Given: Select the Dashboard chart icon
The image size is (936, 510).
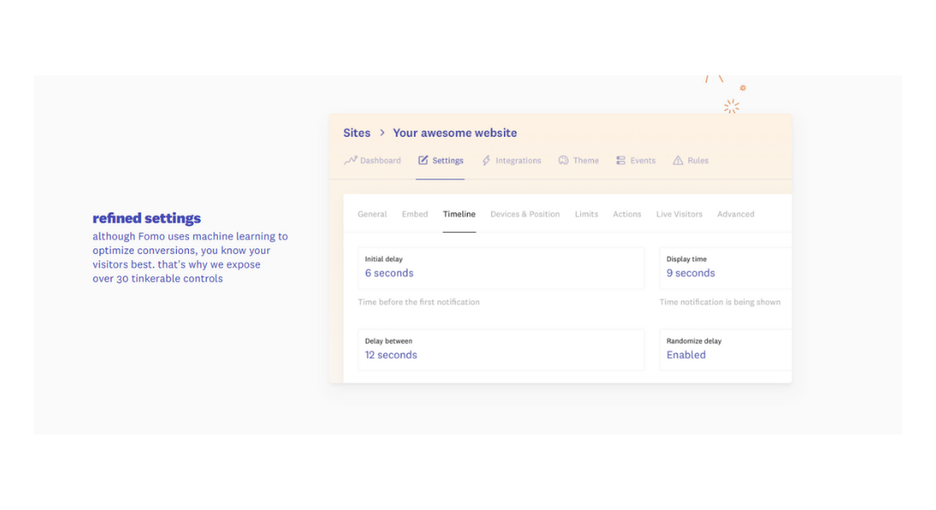Looking at the screenshot, I should coord(351,160).
